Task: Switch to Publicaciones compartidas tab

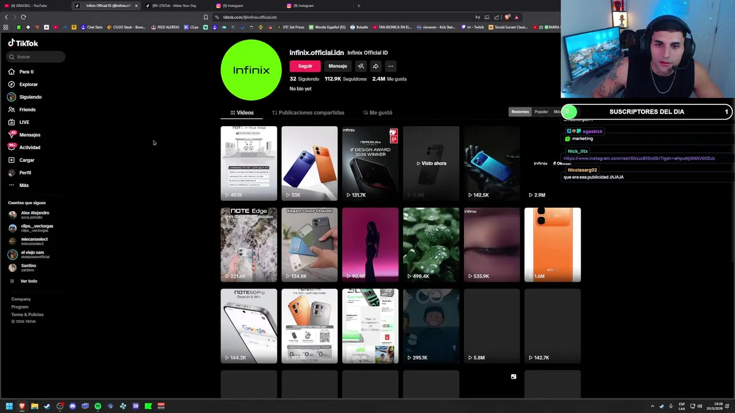Action: click(x=308, y=112)
